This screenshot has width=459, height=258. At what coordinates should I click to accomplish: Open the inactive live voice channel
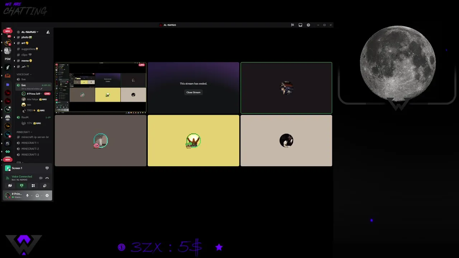click(x=33, y=79)
